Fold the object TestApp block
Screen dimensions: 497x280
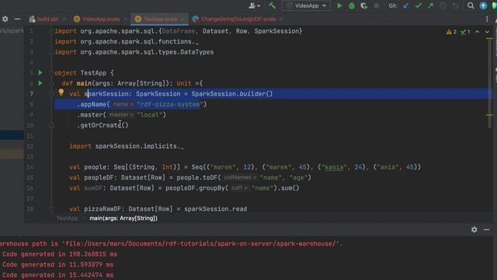pyautogui.click(x=51, y=73)
